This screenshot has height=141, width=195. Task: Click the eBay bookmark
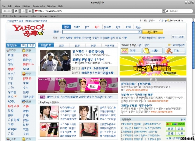pyautogui.click(x=34, y=16)
